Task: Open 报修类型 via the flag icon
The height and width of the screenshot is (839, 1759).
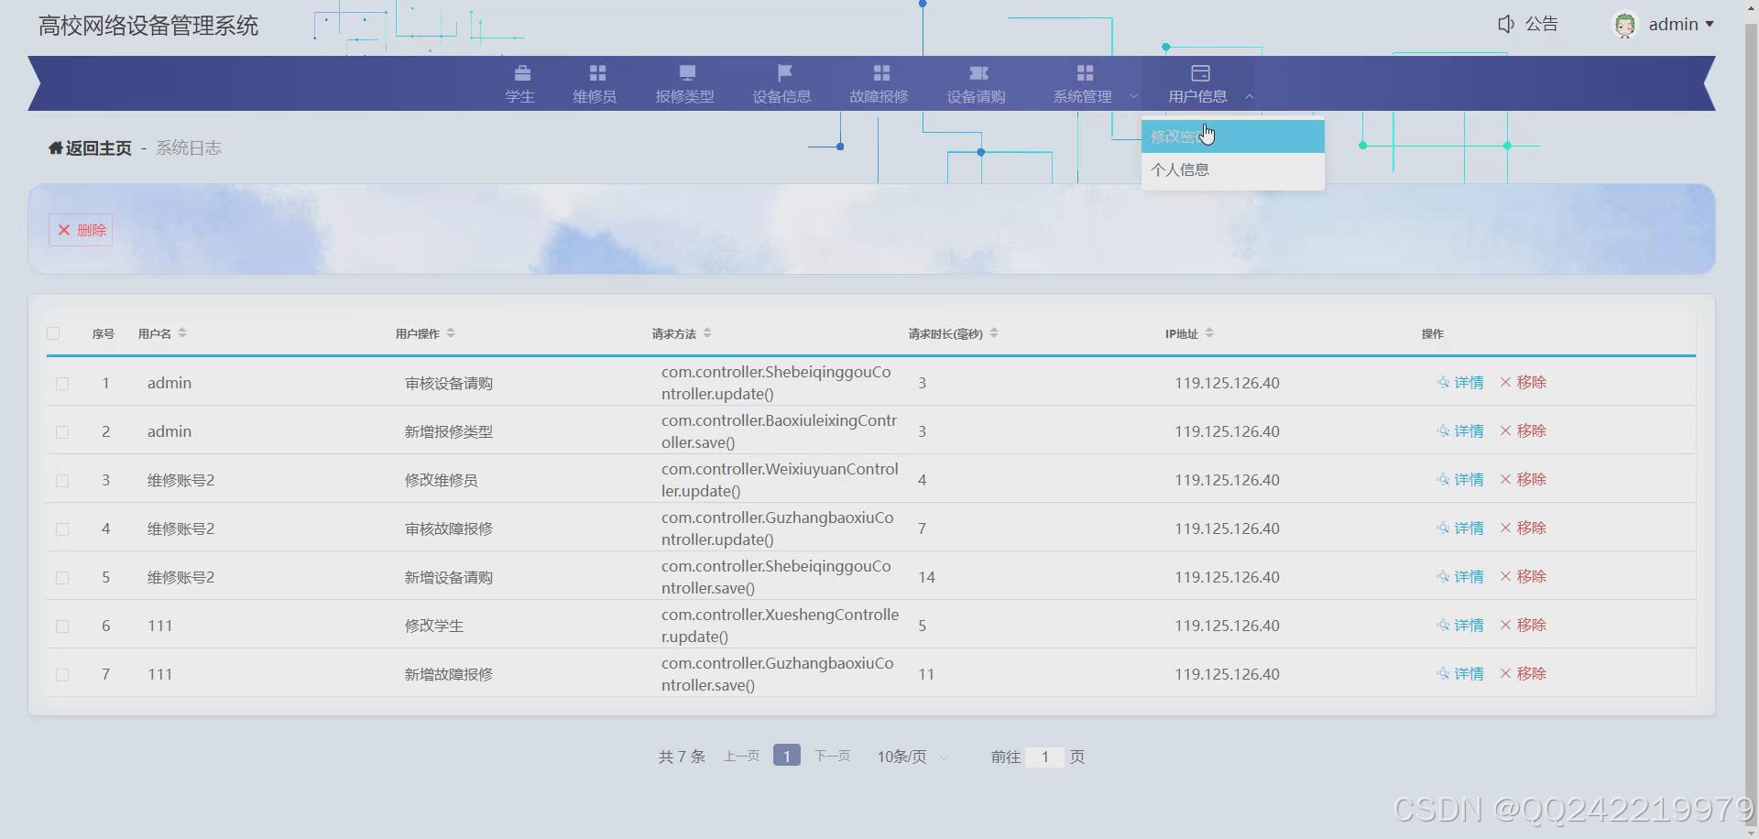Action: click(x=685, y=82)
